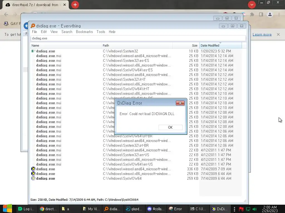Show hidden tray icons dots
The width and height of the screenshot is (285, 213).
coord(234,209)
